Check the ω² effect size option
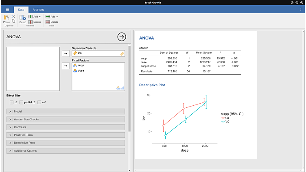Image resolution: width=306 pixels, height=172 pixels. click(39, 102)
